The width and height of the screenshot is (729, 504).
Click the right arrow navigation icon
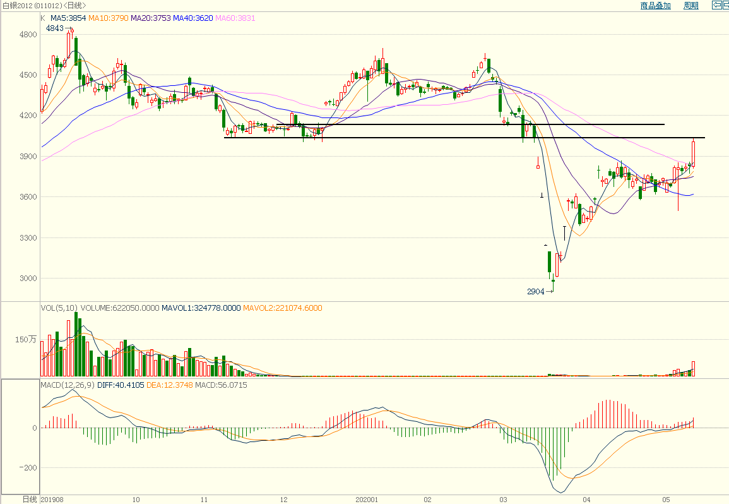tap(725, 6)
